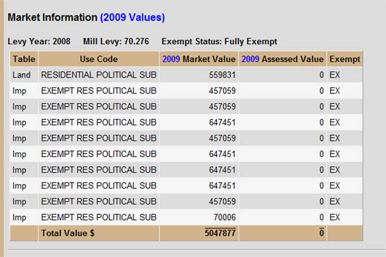Select the Table column header
The image size is (386, 257).
(24, 59)
